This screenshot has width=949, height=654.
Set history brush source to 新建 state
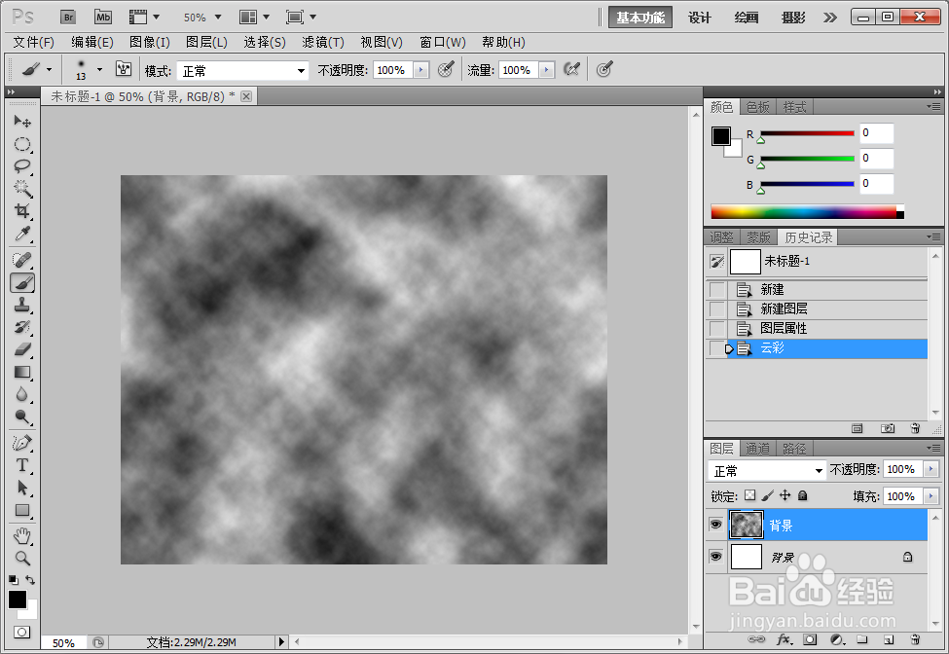click(717, 290)
